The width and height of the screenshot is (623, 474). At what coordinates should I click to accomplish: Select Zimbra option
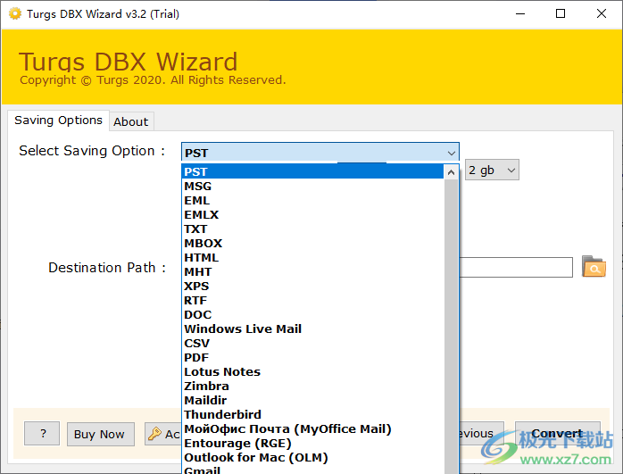(312, 387)
